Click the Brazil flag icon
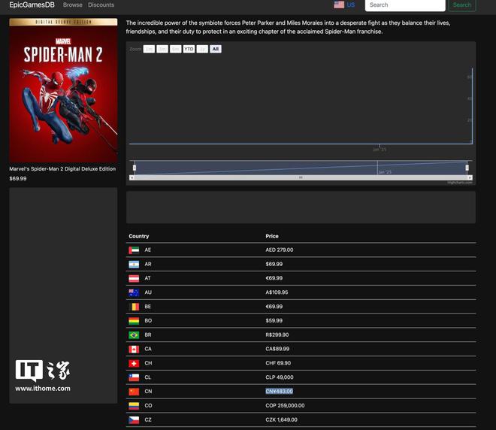 (134, 335)
